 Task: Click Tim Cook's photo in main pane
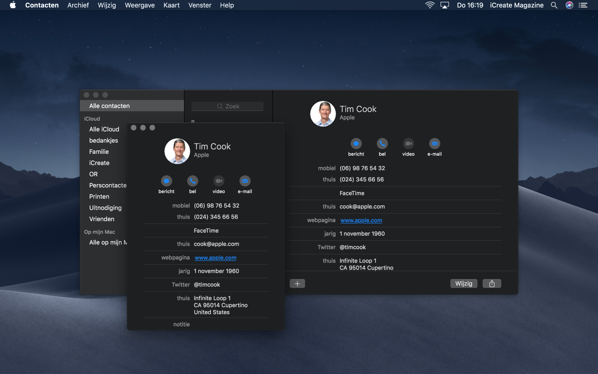tap(323, 114)
